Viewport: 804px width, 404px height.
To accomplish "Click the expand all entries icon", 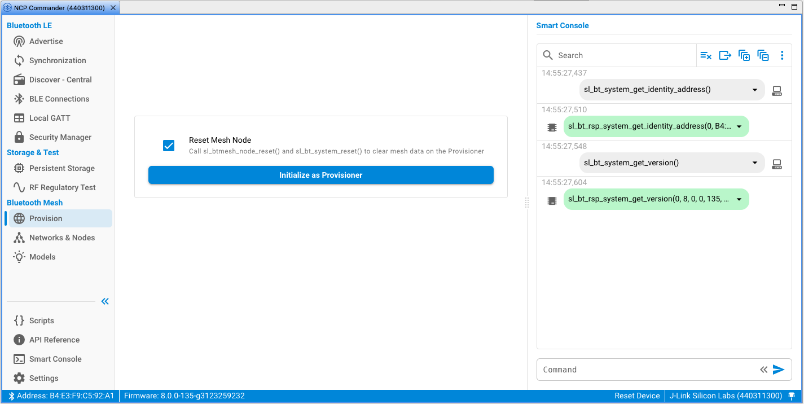I will tap(744, 55).
